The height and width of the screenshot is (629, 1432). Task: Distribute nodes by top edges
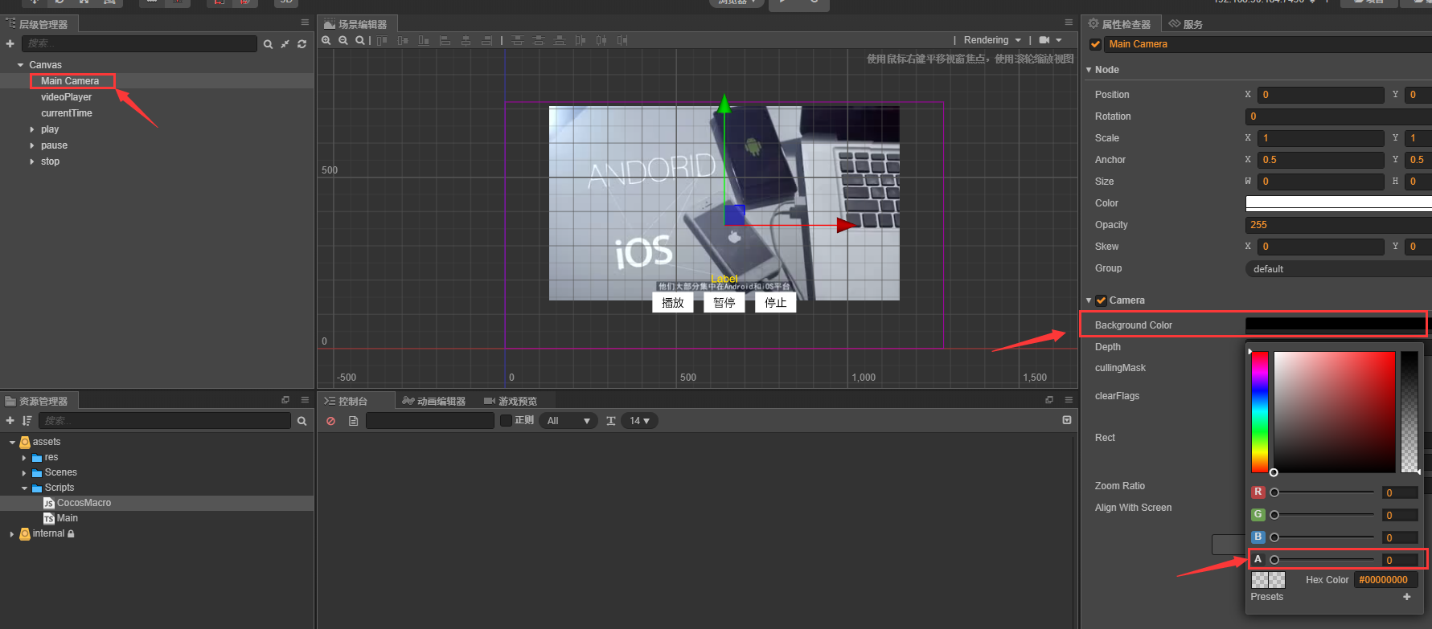pyautogui.click(x=518, y=40)
